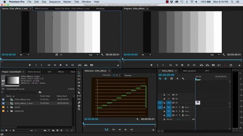Screen dimensions: 243x136
Task: Open Spotlight search in menu bar
Action: [x=232, y=2]
